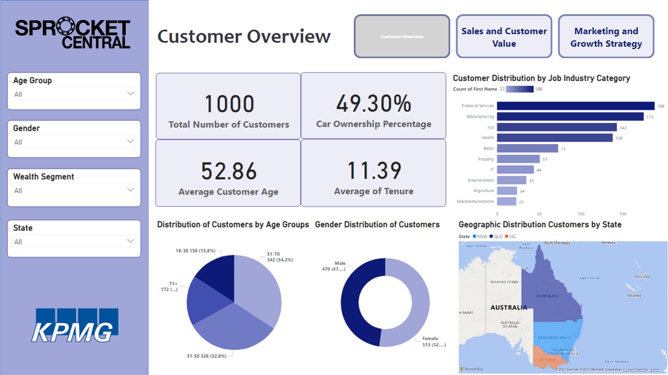Select the Manufacturing bar in chart
Viewport: 668px width, 375px height.
[570, 117]
